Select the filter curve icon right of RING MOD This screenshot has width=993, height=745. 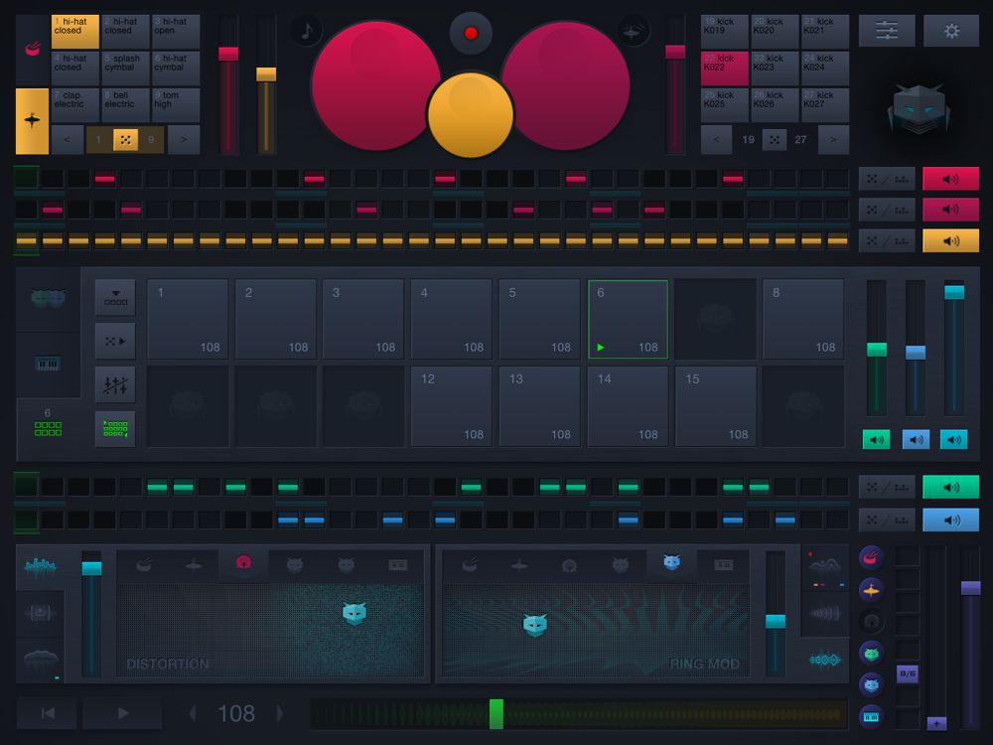(x=824, y=567)
